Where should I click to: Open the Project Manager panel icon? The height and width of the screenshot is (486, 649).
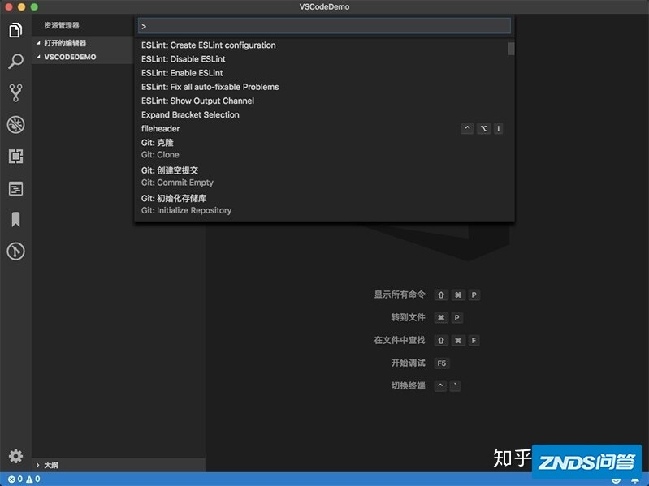tap(15, 189)
